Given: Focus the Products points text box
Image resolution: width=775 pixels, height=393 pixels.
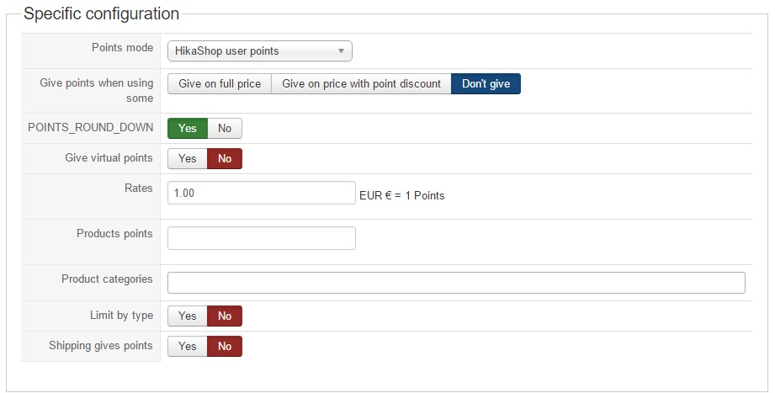Looking at the screenshot, I should point(261,238).
